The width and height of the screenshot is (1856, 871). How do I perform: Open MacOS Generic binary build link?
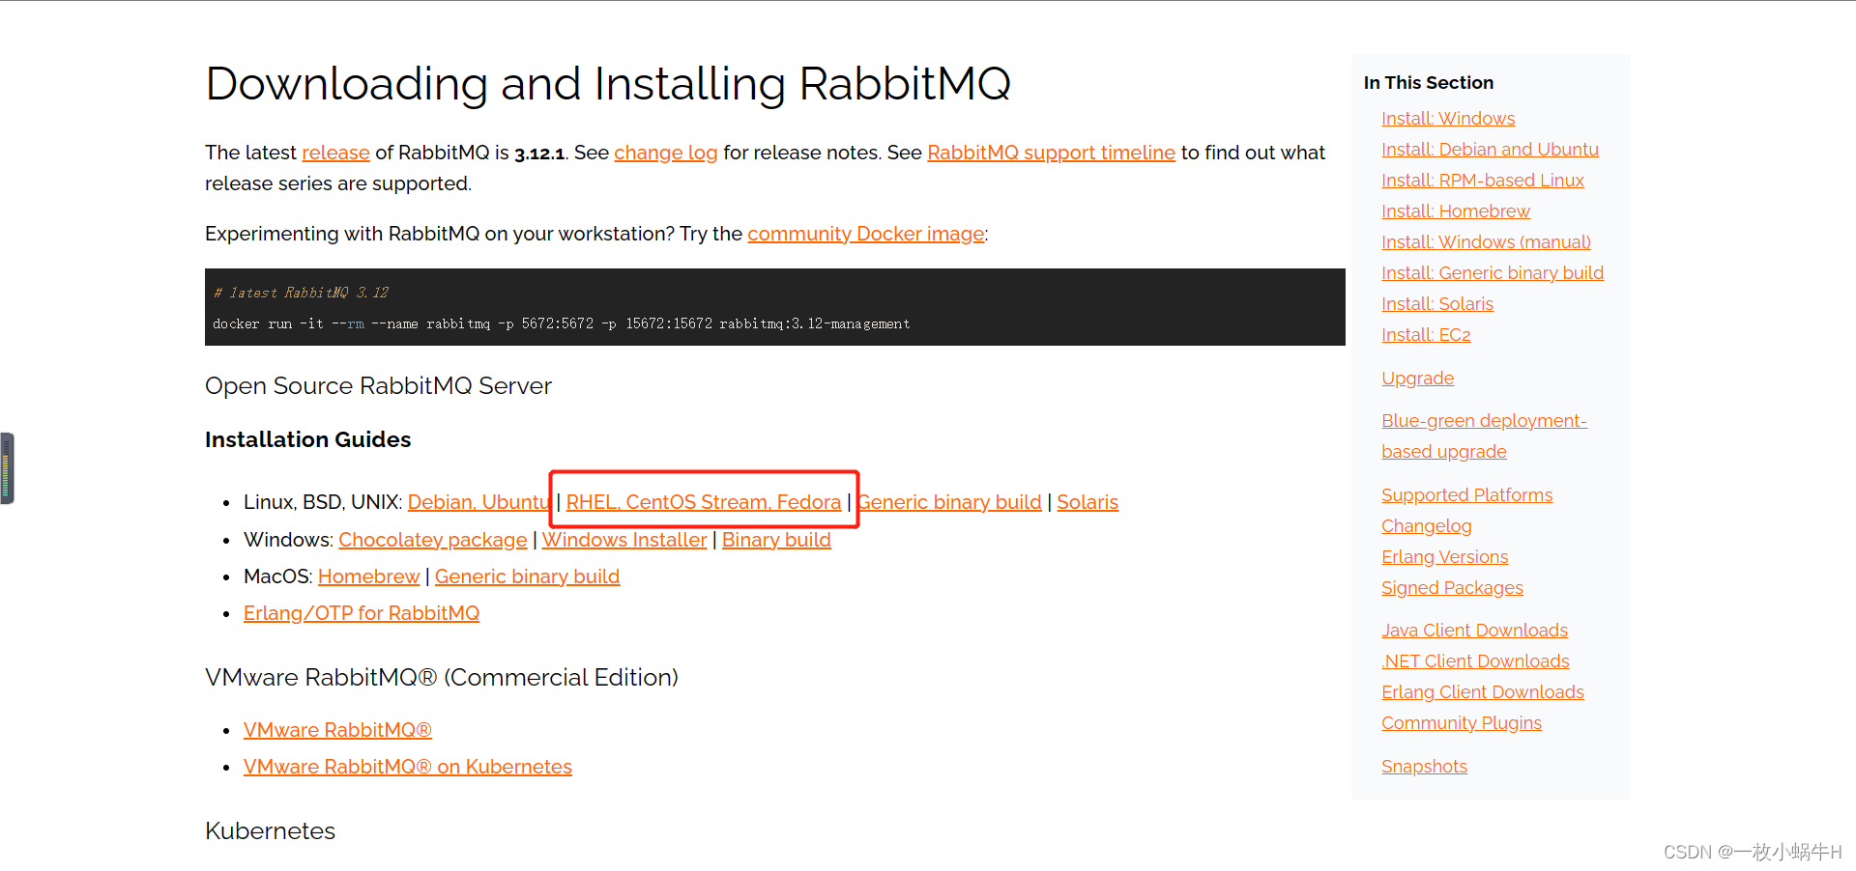(527, 576)
